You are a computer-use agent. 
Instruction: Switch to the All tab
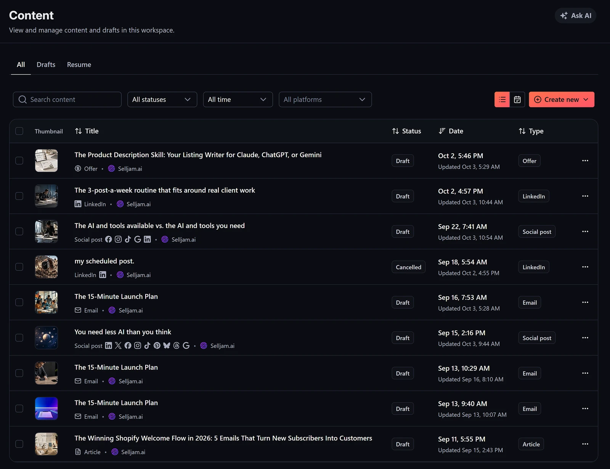point(21,65)
